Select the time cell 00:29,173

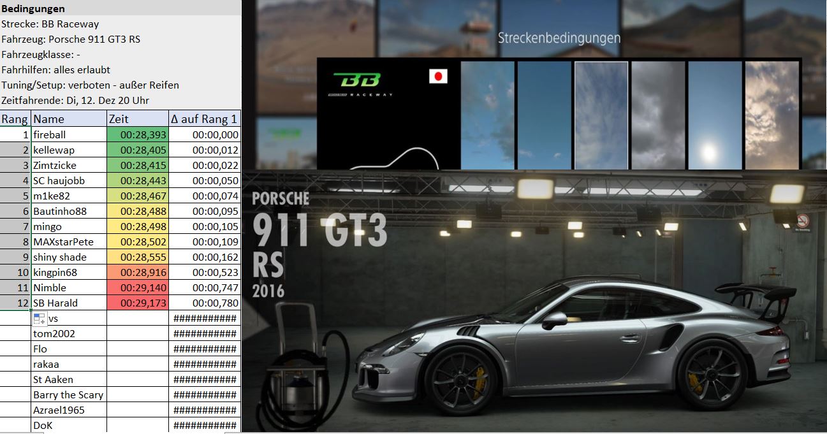pyautogui.click(x=138, y=303)
